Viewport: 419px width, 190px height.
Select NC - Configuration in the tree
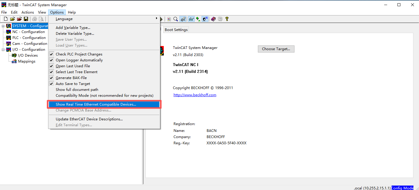29,32
